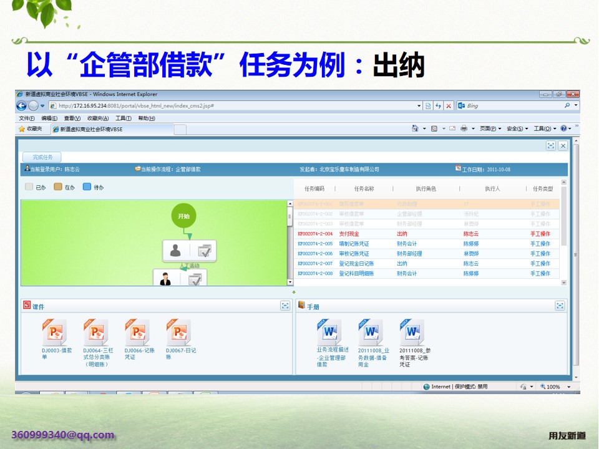Open the Home button dropdown arrow
This screenshot has width=599, height=449.
click(x=424, y=128)
